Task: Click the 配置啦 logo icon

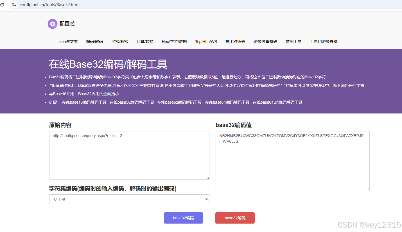Action: point(52,24)
